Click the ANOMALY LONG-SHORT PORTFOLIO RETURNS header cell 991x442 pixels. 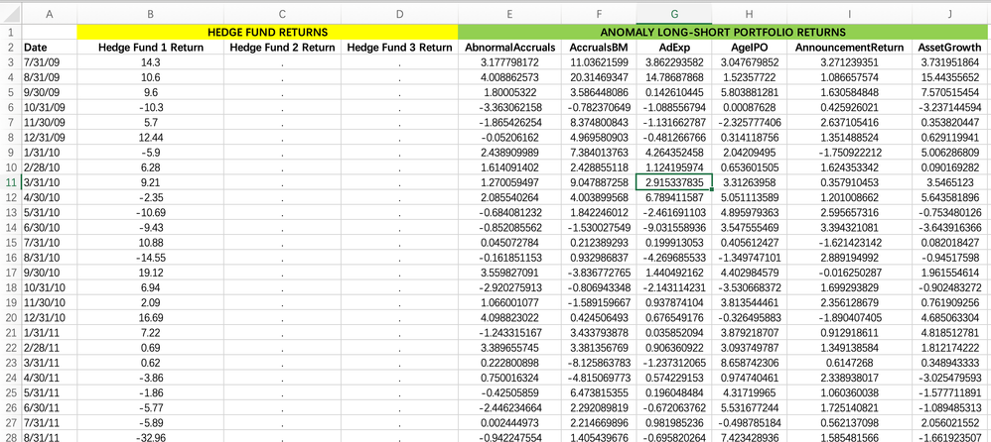tap(724, 32)
